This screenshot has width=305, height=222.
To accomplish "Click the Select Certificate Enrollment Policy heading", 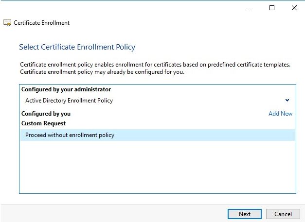I will pyautogui.click(x=77, y=47).
